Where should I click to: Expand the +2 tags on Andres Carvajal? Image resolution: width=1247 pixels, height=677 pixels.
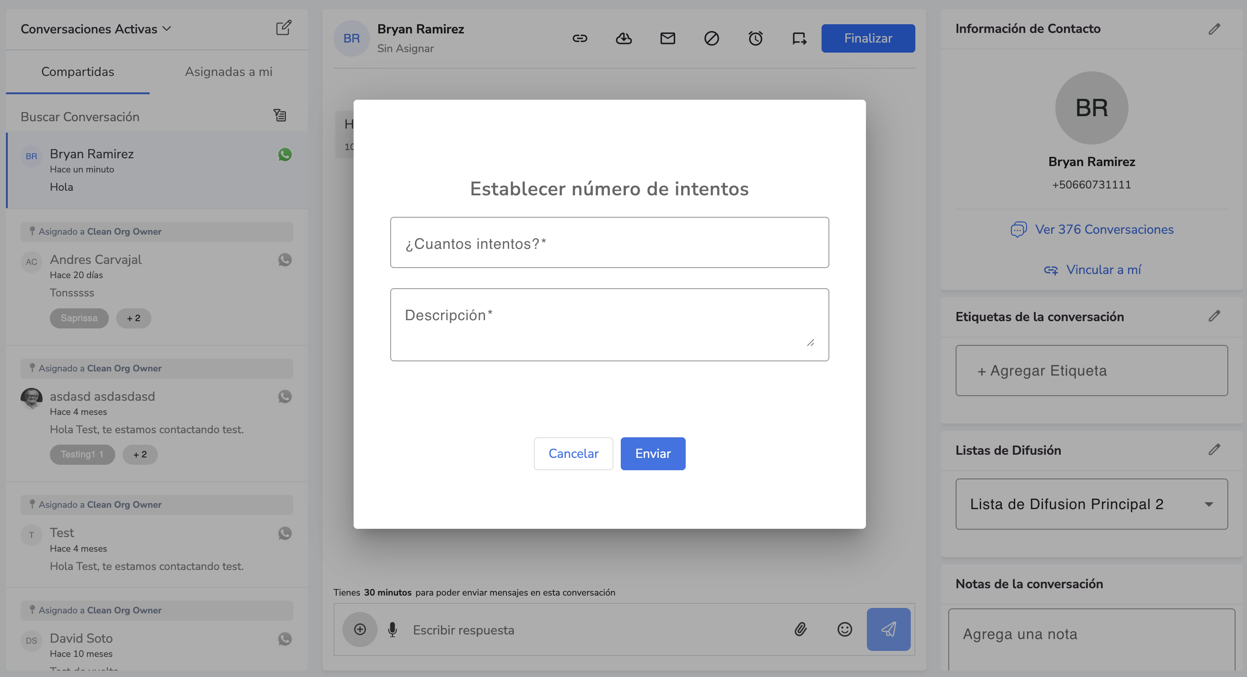(x=134, y=318)
